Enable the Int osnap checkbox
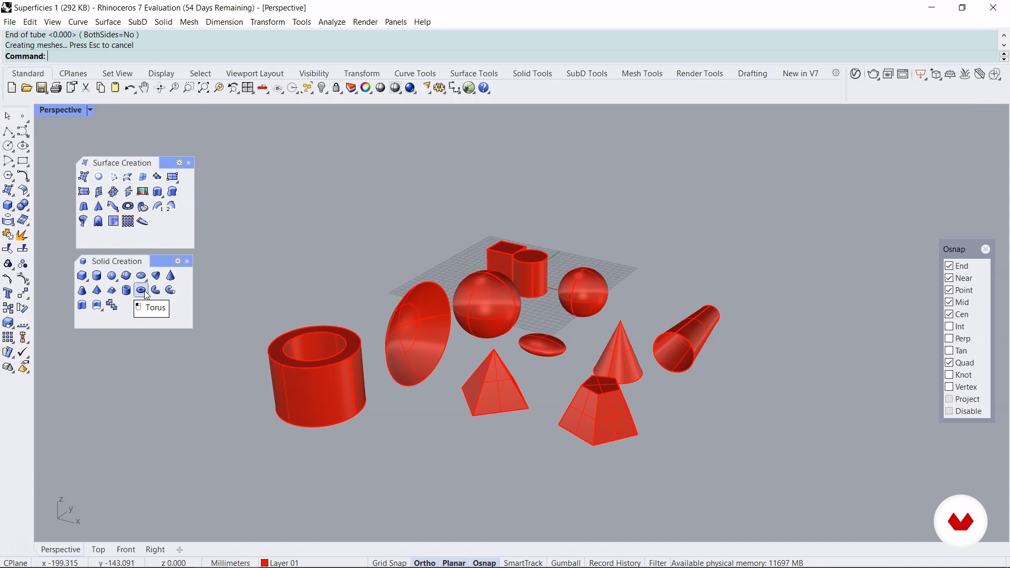The width and height of the screenshot is (1010, 568). point(949,326)
